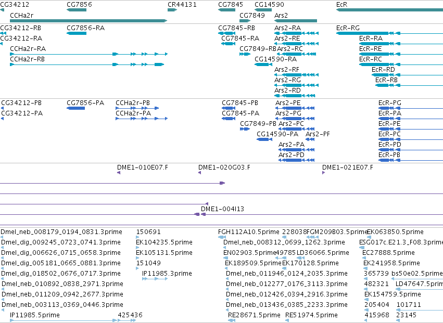Image resolution: width=443 pixels, height=323 pixels.
Task: Click the DME1-021E07.F marker arrow
Action: pos(323,173)
